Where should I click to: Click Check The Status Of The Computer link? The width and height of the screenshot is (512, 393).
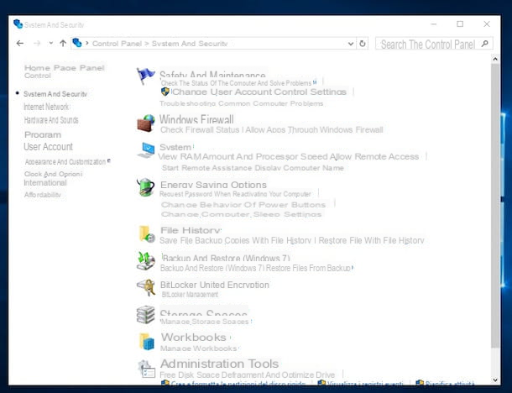pos(236,83)
